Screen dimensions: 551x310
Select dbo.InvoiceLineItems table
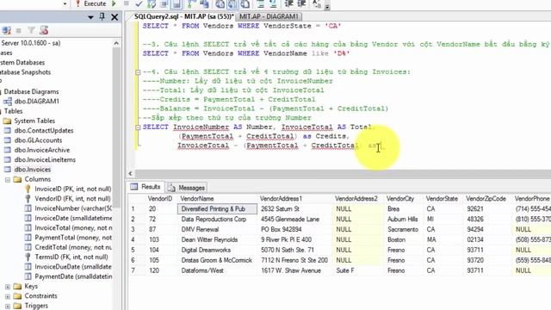tap(45, 159)
